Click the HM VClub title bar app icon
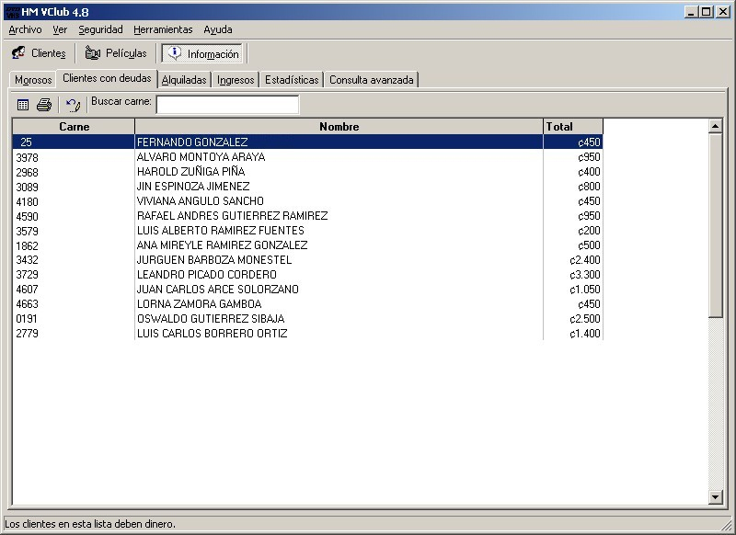Screen dimensions: 736x535 (12, 12)
